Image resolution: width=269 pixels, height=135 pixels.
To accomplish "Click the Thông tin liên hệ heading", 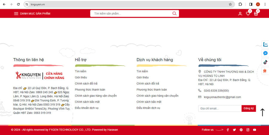I will [28, 60].
